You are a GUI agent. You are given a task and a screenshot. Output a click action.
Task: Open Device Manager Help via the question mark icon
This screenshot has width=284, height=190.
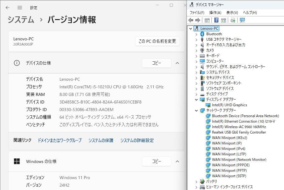(216, 20)
